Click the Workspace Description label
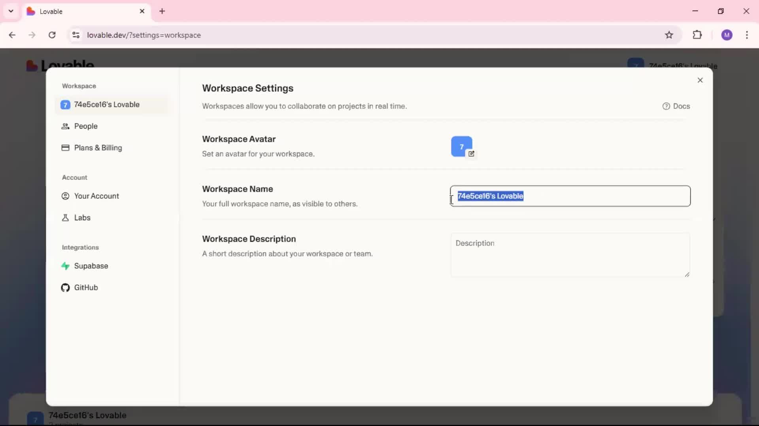The height and width of the screenshot is (426, 759). tap(249, 239)
